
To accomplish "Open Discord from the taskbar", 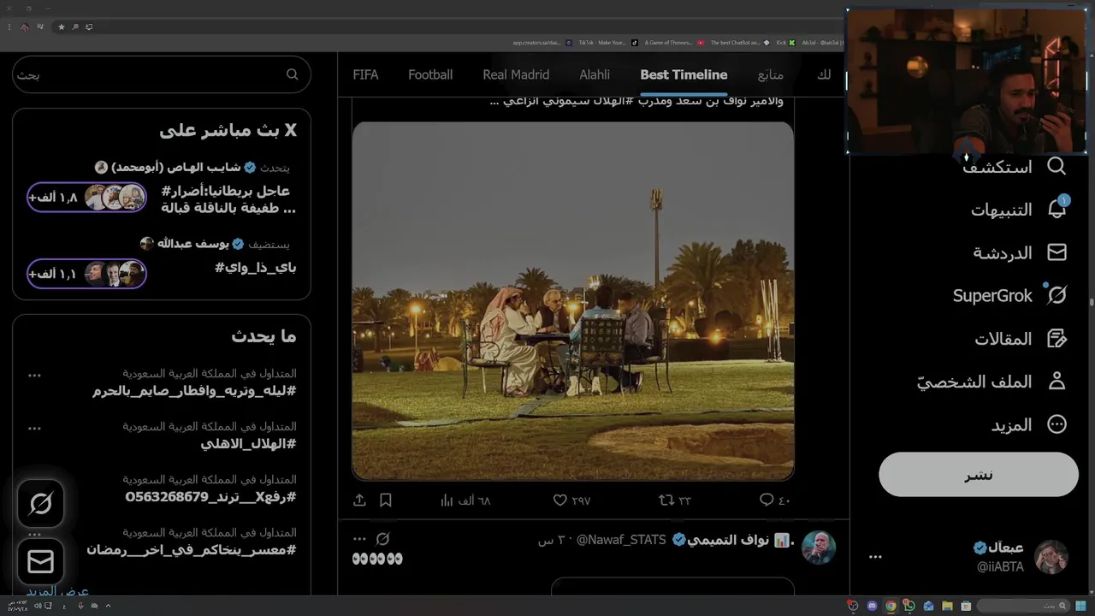I will click(x=872, y=606).
